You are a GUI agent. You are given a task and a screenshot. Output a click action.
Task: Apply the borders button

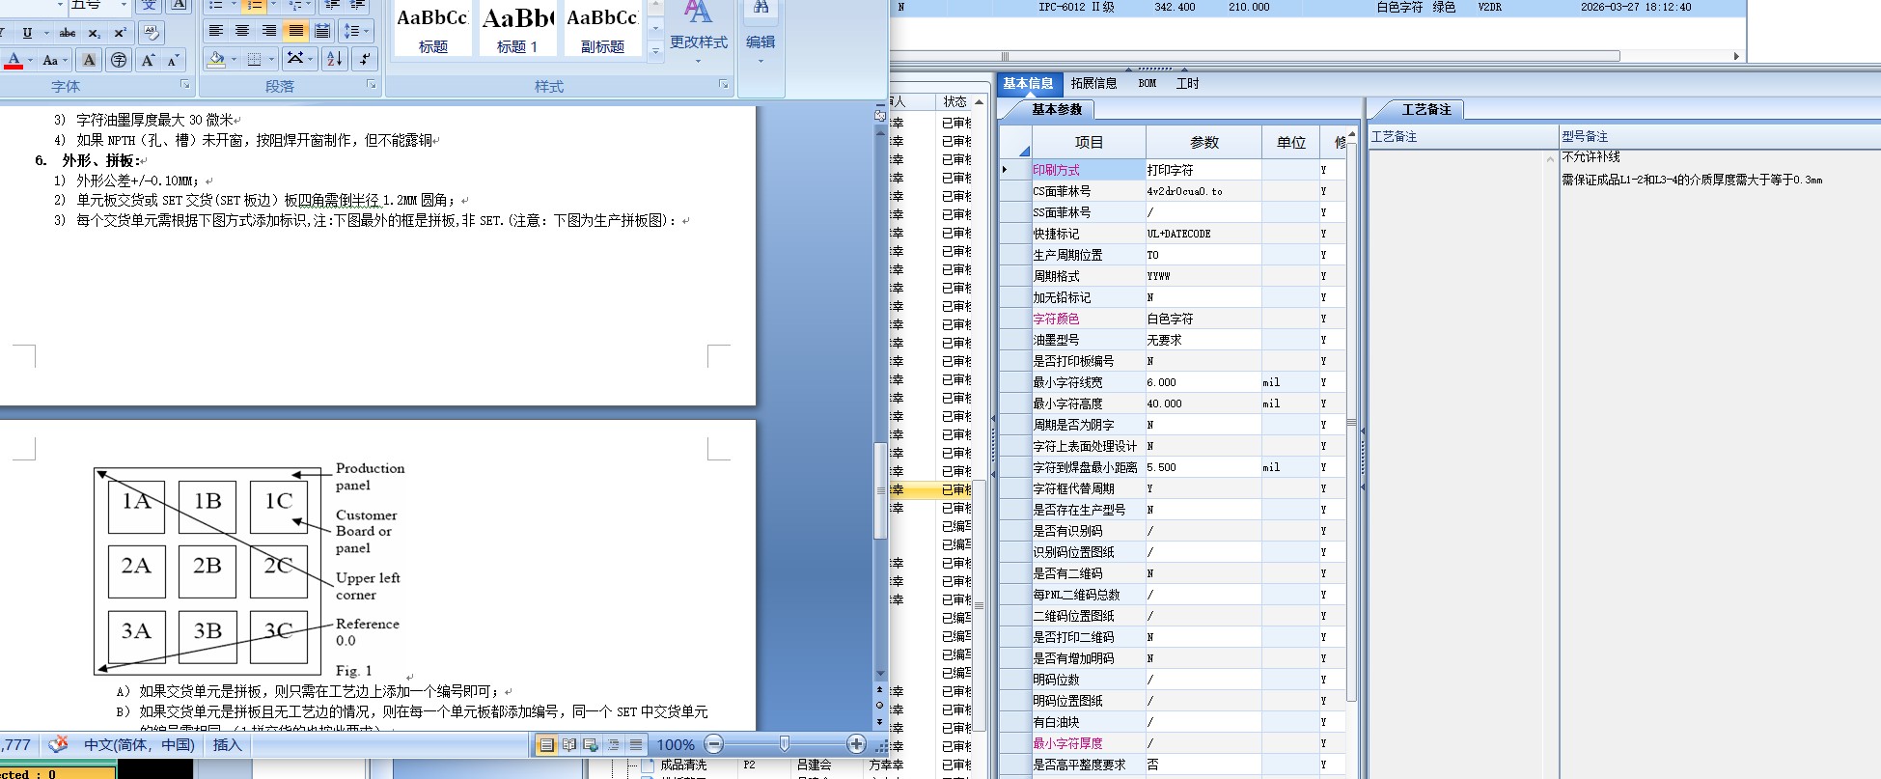[x=253, y=60]
